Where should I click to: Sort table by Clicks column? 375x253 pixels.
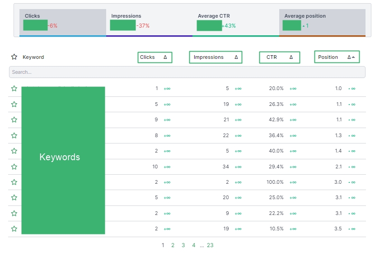click(x=147, y=57)
